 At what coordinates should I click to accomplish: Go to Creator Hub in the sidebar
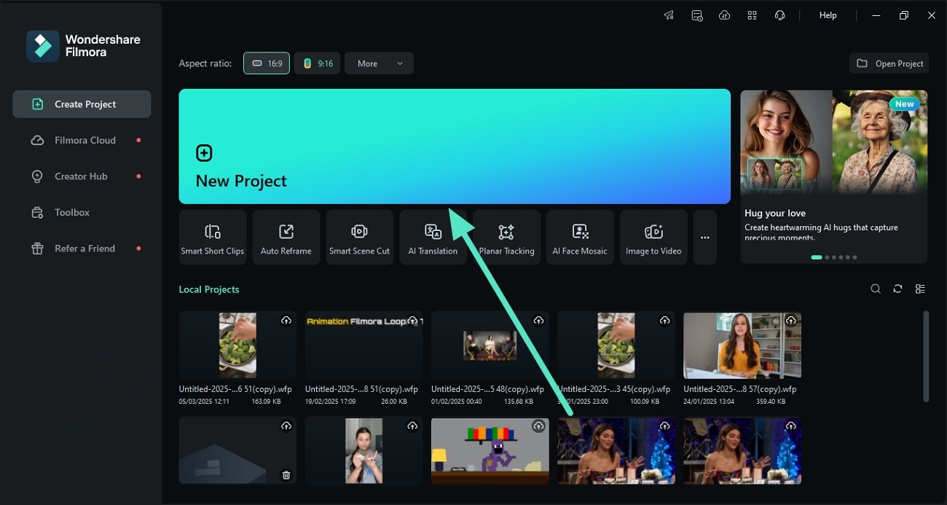[82, 176]
